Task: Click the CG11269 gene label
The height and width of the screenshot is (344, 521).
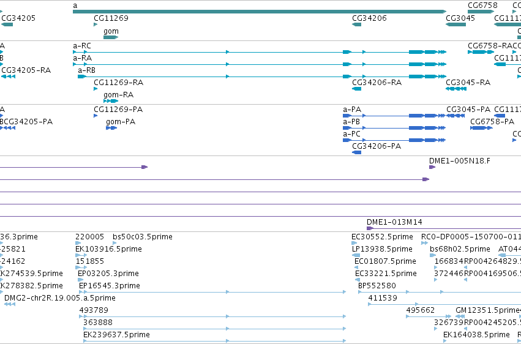Action: 111,18
